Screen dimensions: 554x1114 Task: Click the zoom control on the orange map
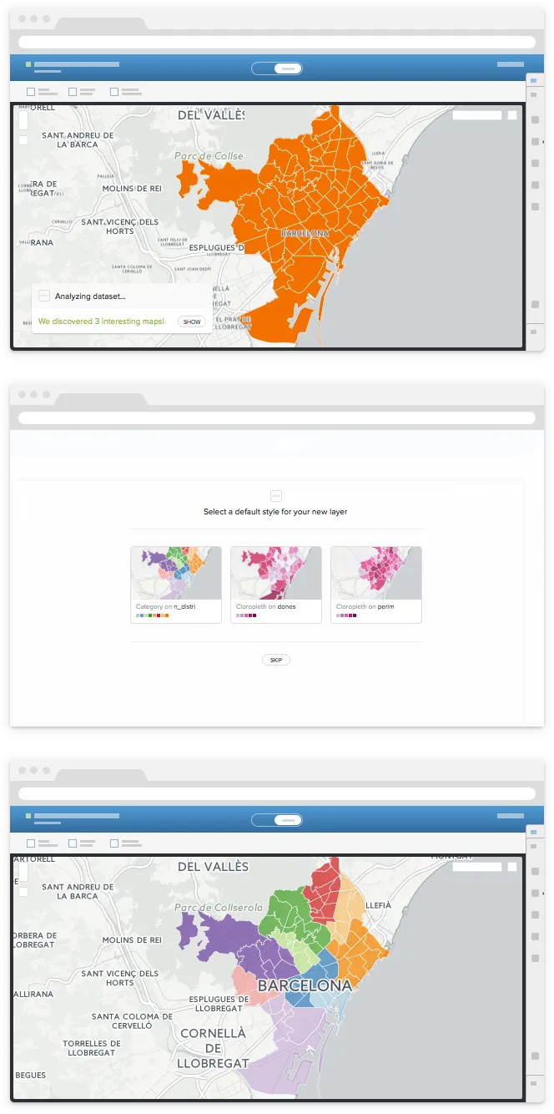click(x=23, y=121)
